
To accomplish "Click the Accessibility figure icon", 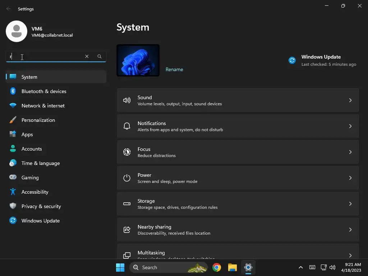I will click(13, 192).
